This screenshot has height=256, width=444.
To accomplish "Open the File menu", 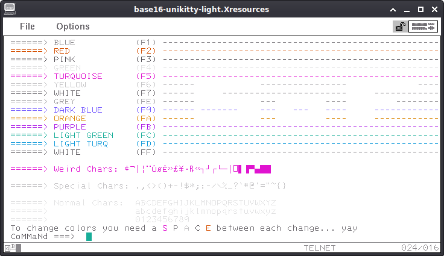I will 27,27.
